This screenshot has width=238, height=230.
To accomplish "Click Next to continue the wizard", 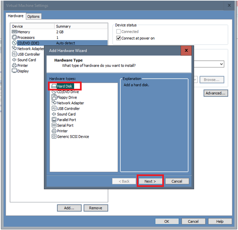I will [150, 181].
